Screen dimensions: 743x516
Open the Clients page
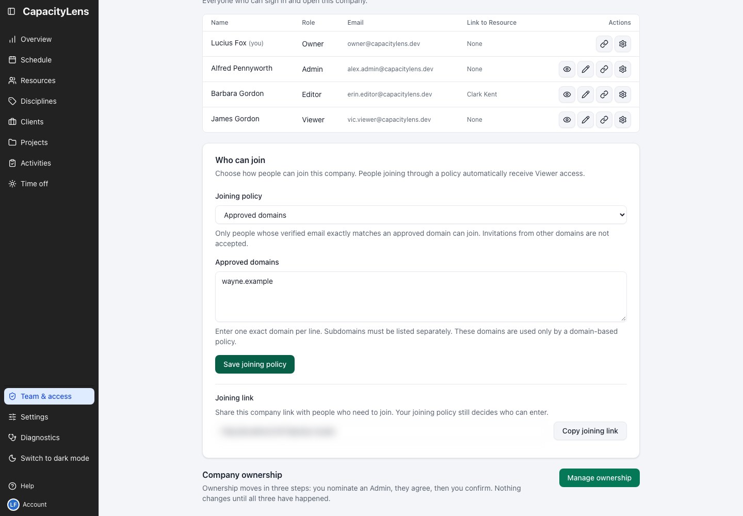click(49, 122)
